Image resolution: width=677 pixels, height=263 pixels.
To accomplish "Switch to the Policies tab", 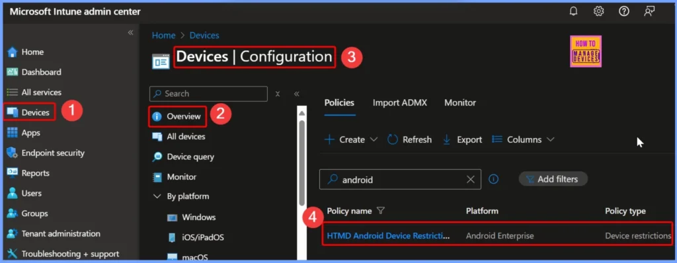I will pyautogui.click(x=339, y=103).
